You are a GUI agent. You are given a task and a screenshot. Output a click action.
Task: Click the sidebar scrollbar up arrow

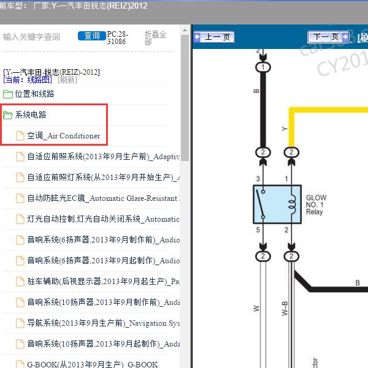[x=185, y=30]
